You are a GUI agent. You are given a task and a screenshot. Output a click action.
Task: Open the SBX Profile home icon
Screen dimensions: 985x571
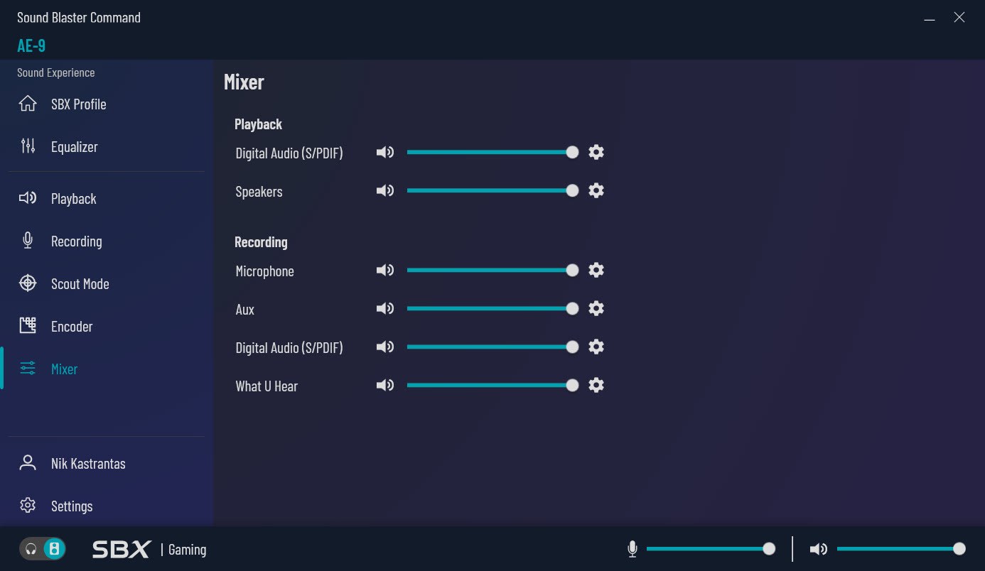(x=28, y=104)
